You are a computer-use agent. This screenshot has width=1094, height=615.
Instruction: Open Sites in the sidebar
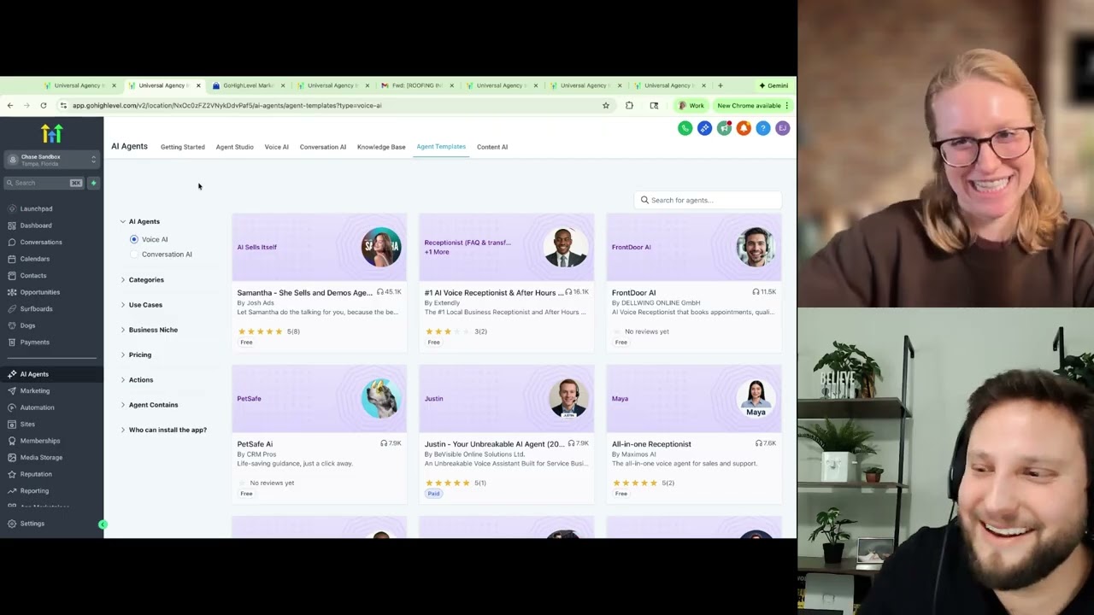(x=27, y=425)
